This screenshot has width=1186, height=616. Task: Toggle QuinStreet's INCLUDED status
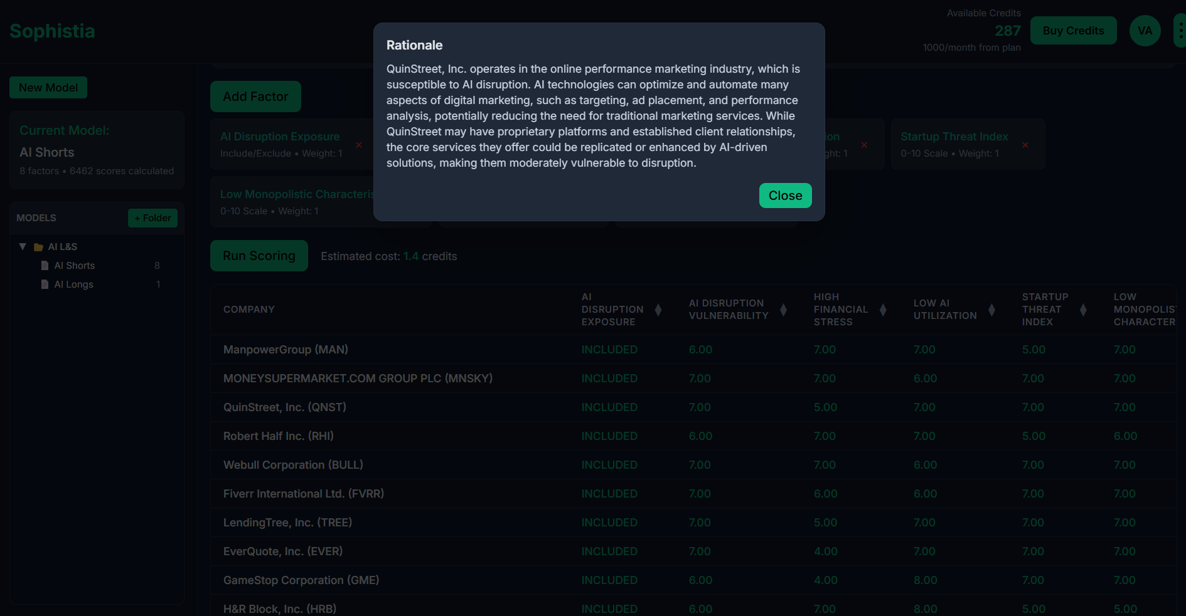(609, 407)
